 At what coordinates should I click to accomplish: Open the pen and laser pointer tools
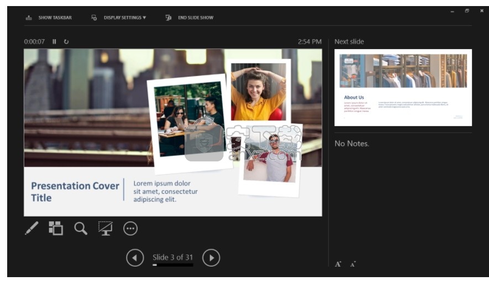pyautogui.click(x=31, y=229)
